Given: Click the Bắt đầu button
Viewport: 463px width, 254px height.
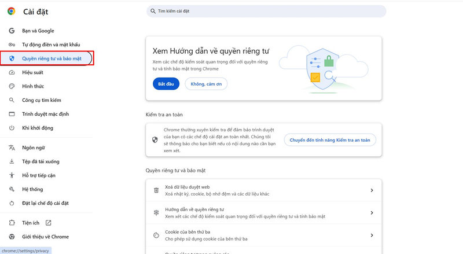Looking at the screenshot, I should pyautogui.click(x=166, y=84).
